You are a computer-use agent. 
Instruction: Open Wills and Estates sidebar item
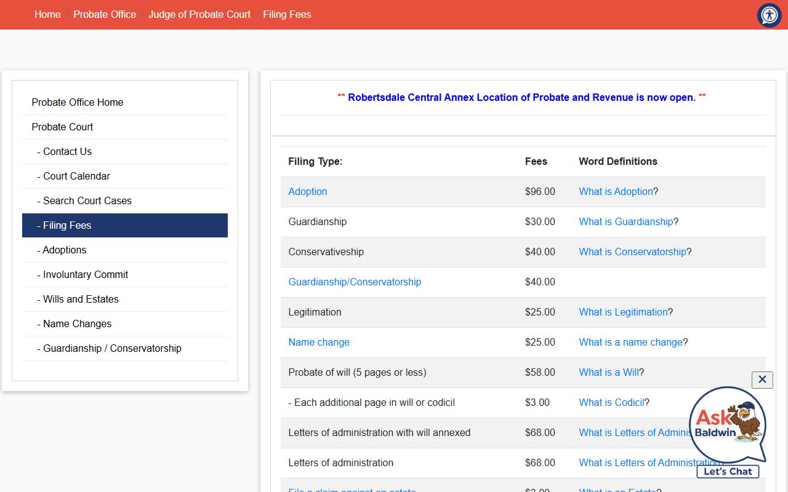(x=125, y=300)
